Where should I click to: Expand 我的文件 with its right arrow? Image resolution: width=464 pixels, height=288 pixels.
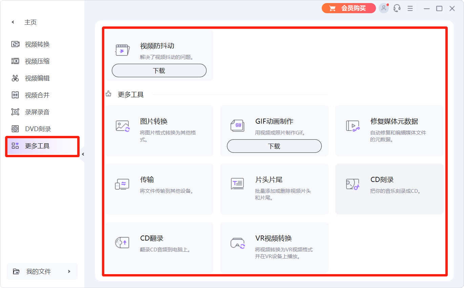[69, 271]
